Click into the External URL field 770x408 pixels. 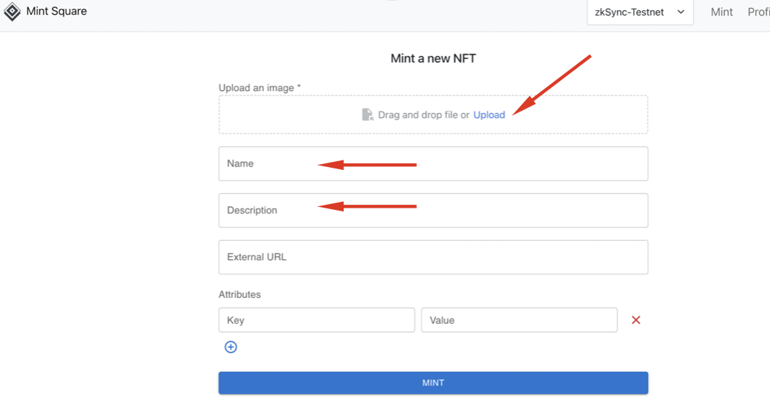click(433, 257)
